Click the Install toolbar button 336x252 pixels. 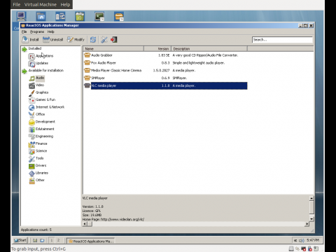click(x=31, y=40)
